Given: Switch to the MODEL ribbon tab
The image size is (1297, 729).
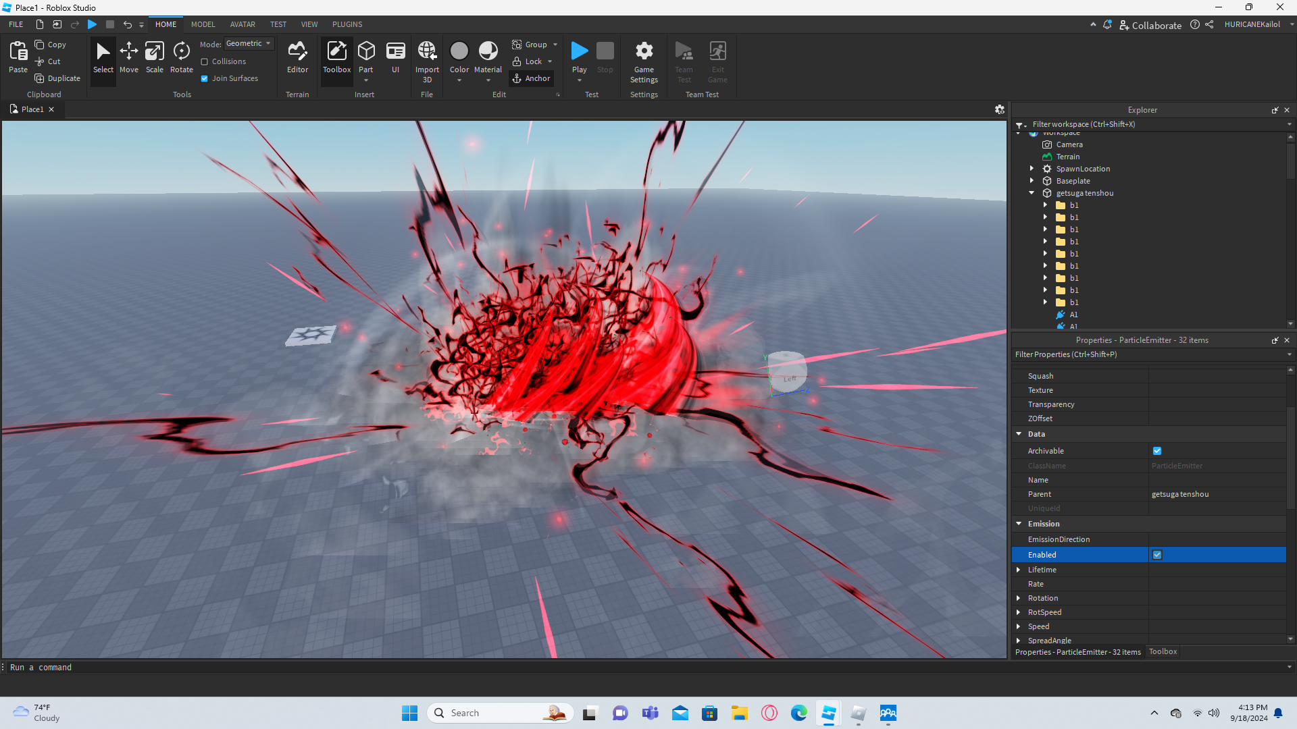Looking at the screenshot, I should click(203, 24).
